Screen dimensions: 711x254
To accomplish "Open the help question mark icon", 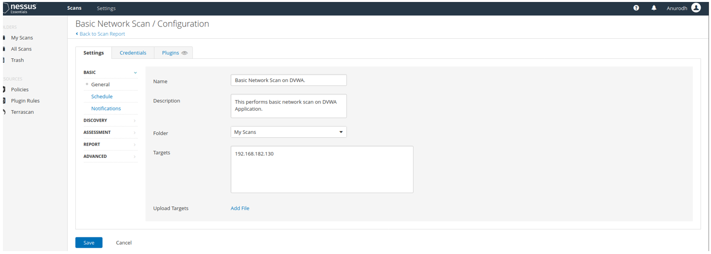I will tap(636, 8).
